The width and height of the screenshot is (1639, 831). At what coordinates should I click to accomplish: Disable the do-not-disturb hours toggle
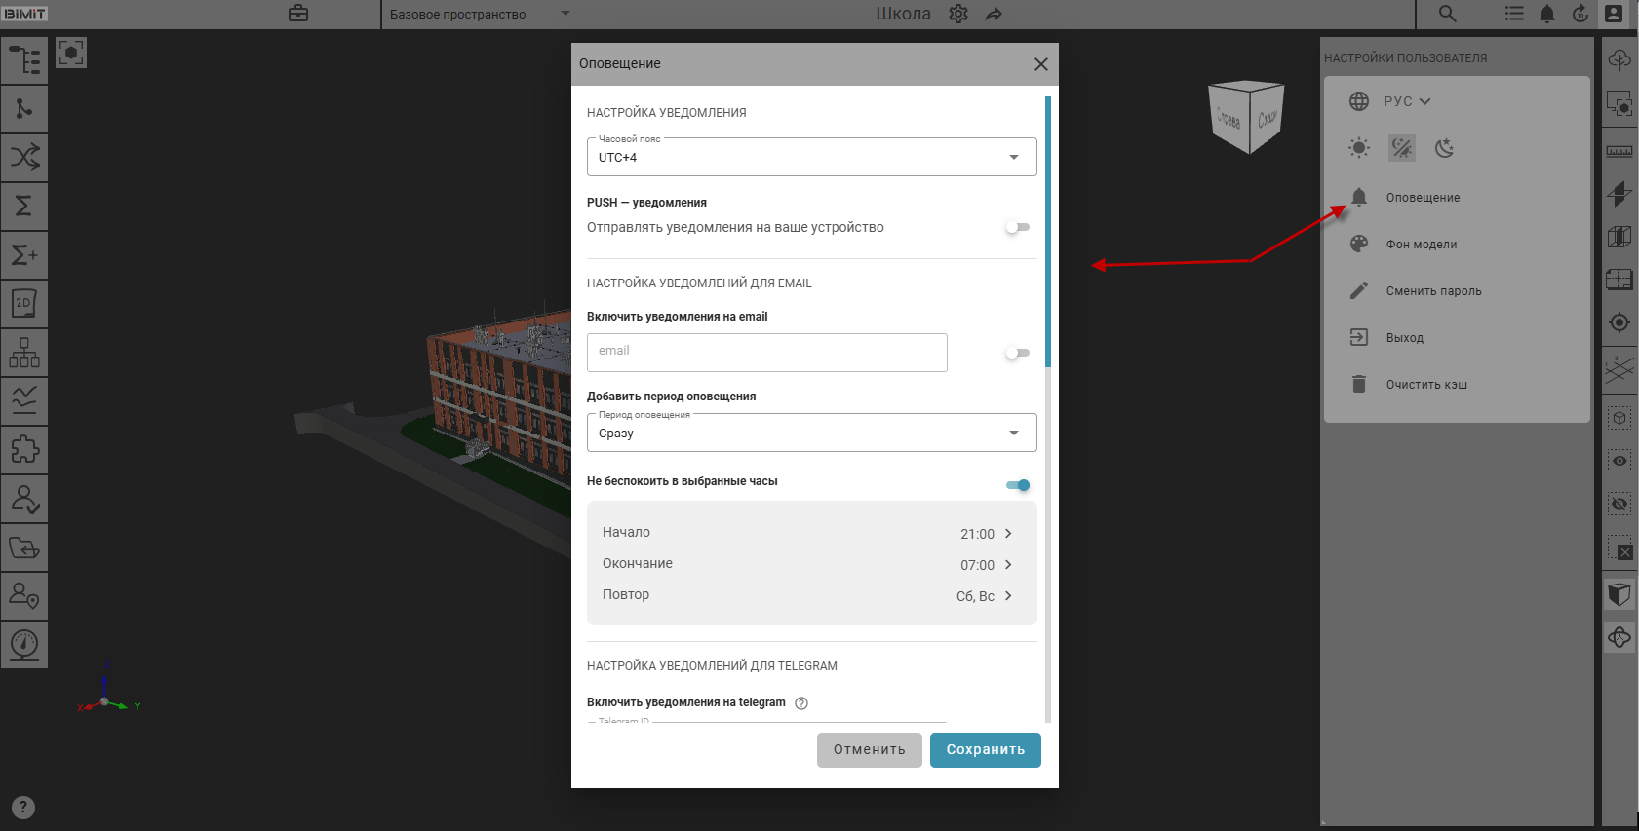point(1017,485)
